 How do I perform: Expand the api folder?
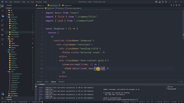point(20,41)
